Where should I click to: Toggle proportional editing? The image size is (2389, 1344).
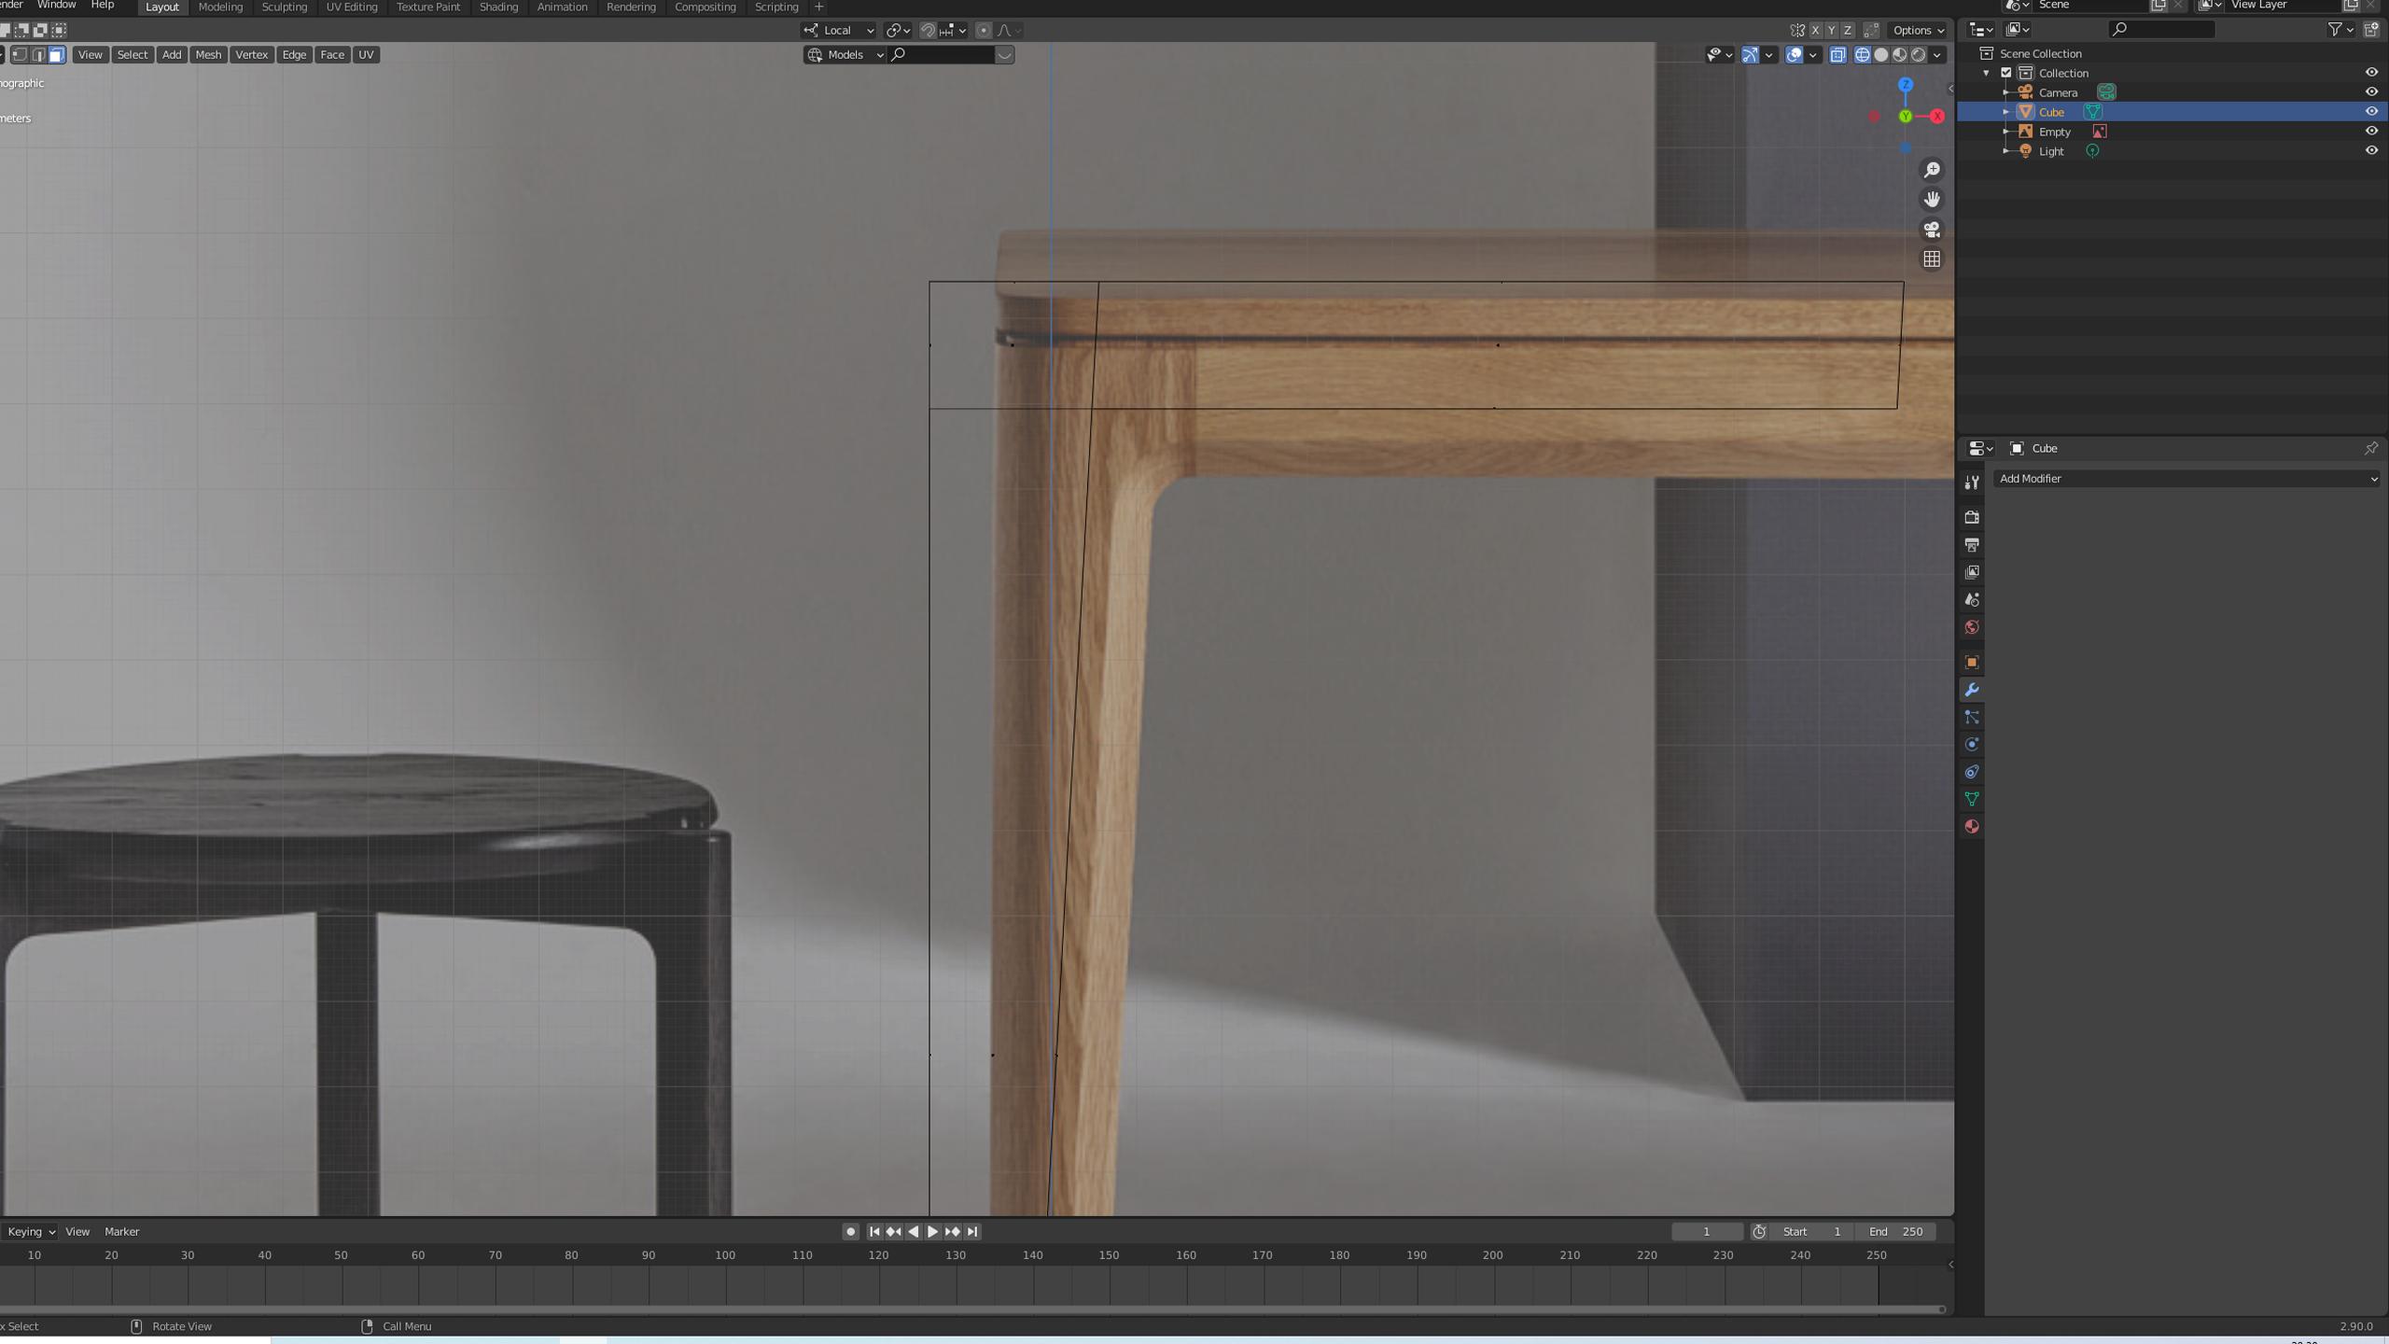983,31
